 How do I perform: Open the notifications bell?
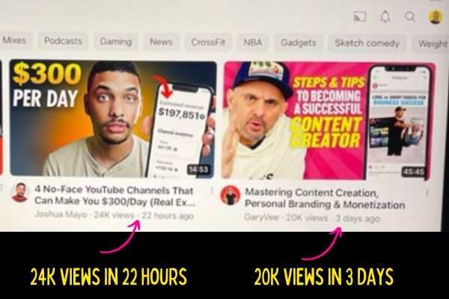coord(385,16)
